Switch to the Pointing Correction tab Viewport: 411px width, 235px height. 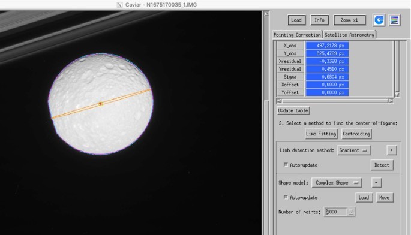tap(297, 35)
